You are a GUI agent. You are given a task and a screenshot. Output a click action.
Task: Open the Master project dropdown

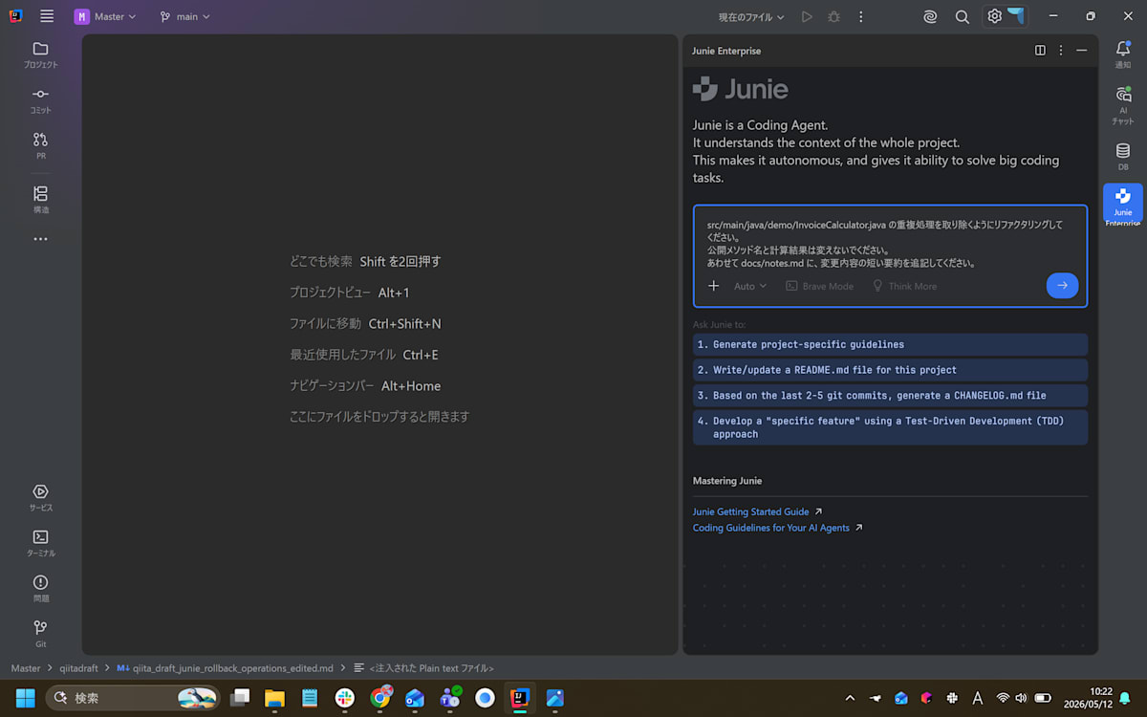(x=105, y=16)
